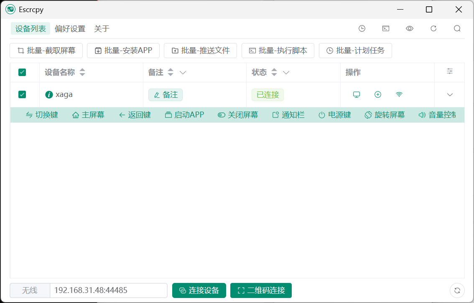Click the clock history icon in top bar
The height and width of the screenshot is (303, 474).
click(362, 28)
